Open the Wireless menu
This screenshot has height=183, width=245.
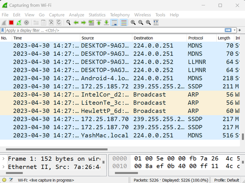[x=143, y=15]
